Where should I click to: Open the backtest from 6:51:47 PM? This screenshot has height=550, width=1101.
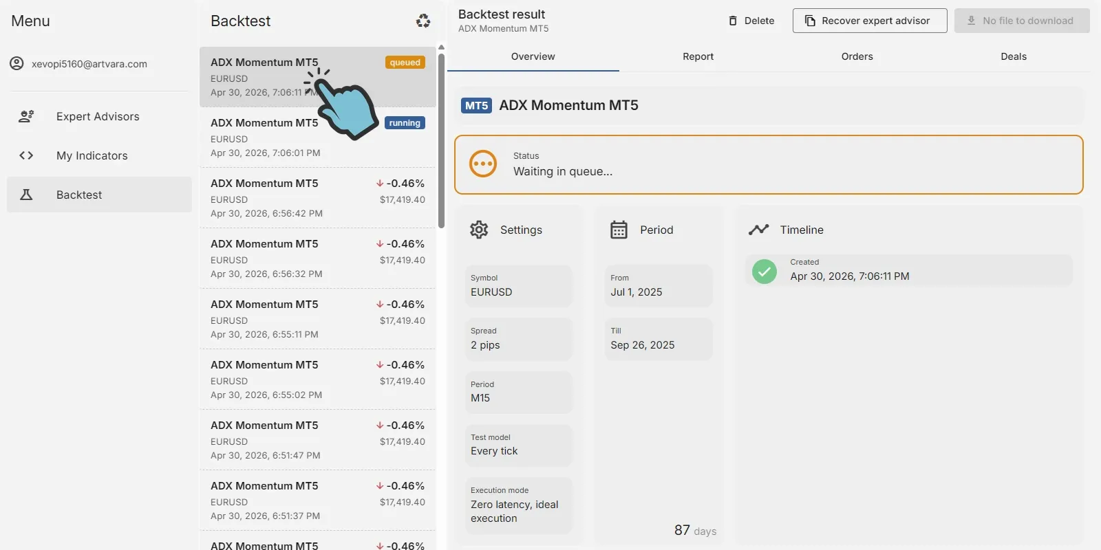pyautogui.click(x=318, y=440)
